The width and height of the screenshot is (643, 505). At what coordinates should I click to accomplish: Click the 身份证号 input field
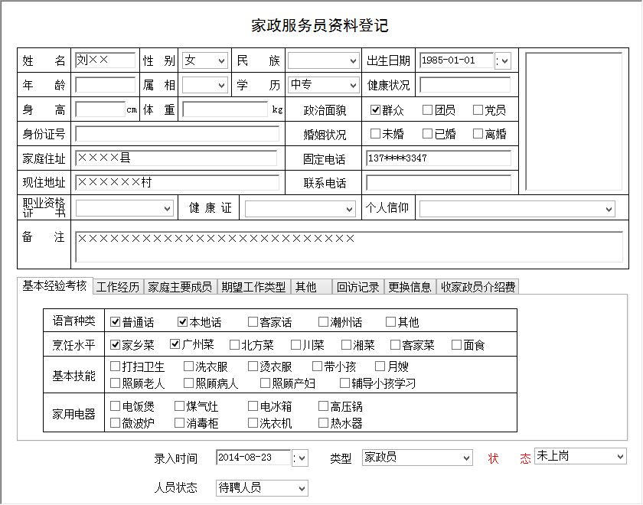(178, 135)
